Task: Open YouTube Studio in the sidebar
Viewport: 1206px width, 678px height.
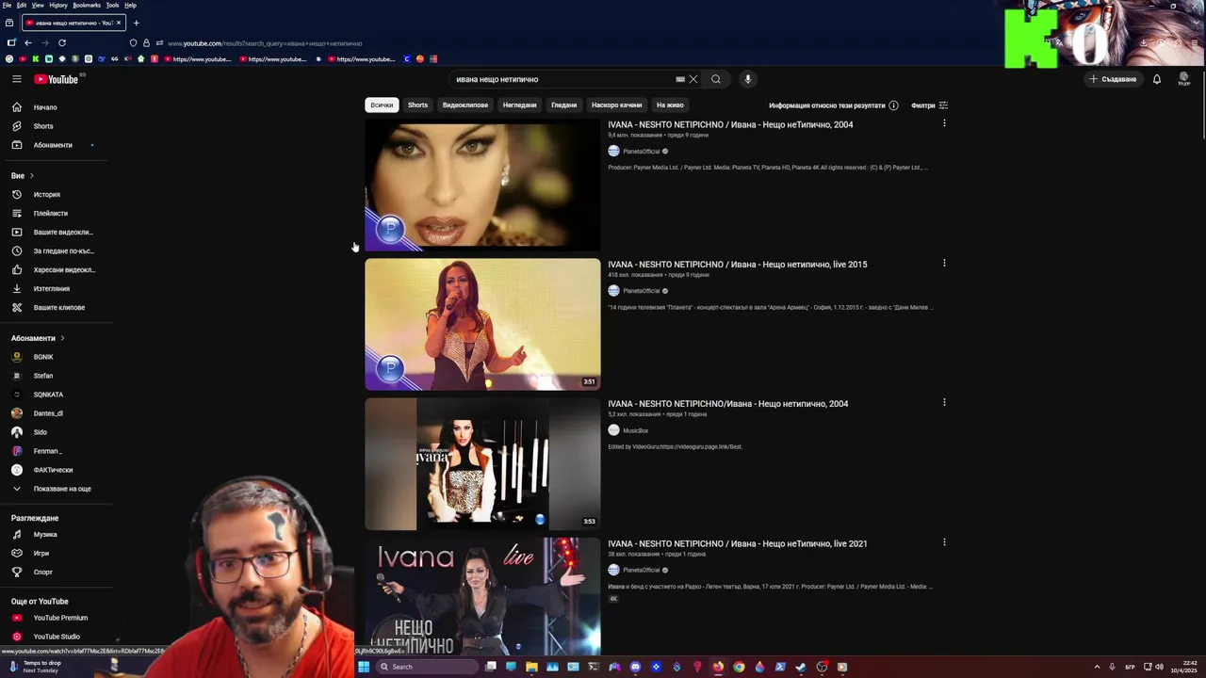Action: coord(57,637)
